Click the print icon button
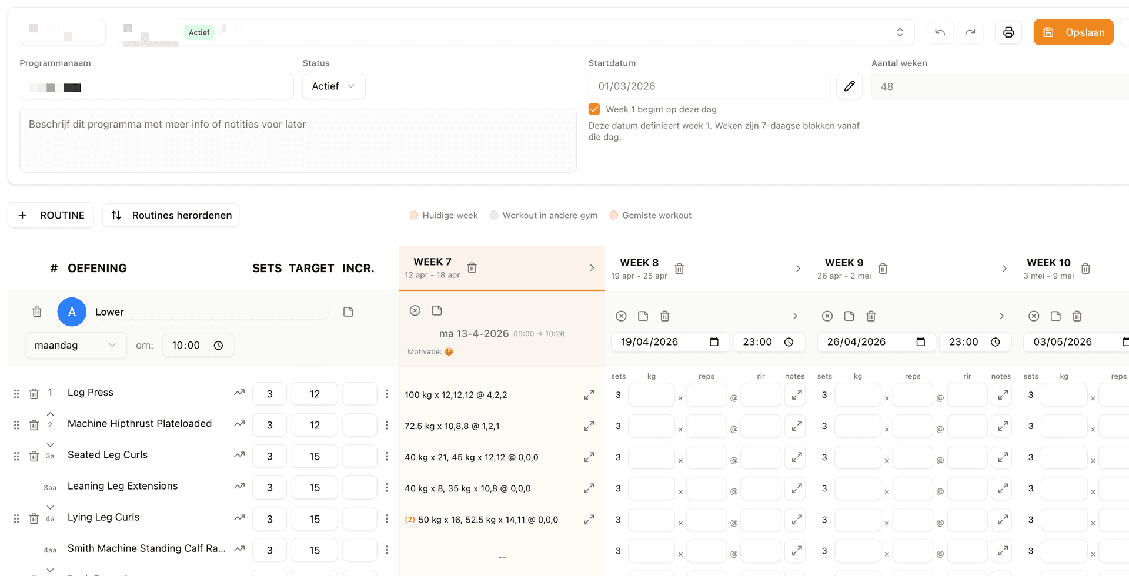The image size is (1129, 576). [x=1008, y=32]
